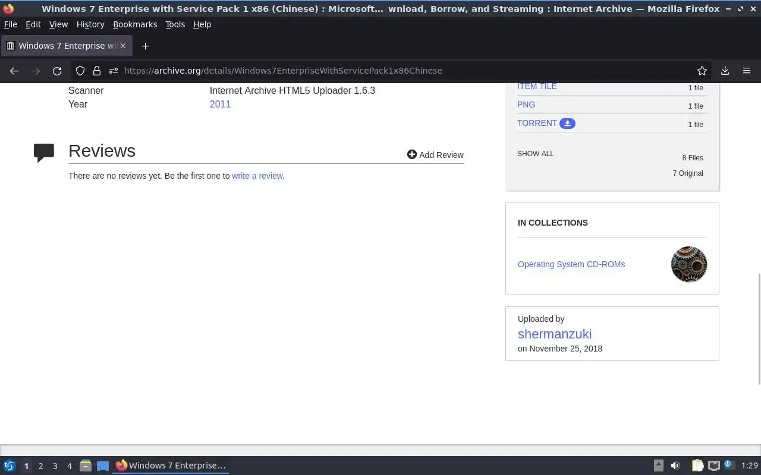Click the IN COLLECTIONS heading
761x475 pixels.
[x=553, y=223]
